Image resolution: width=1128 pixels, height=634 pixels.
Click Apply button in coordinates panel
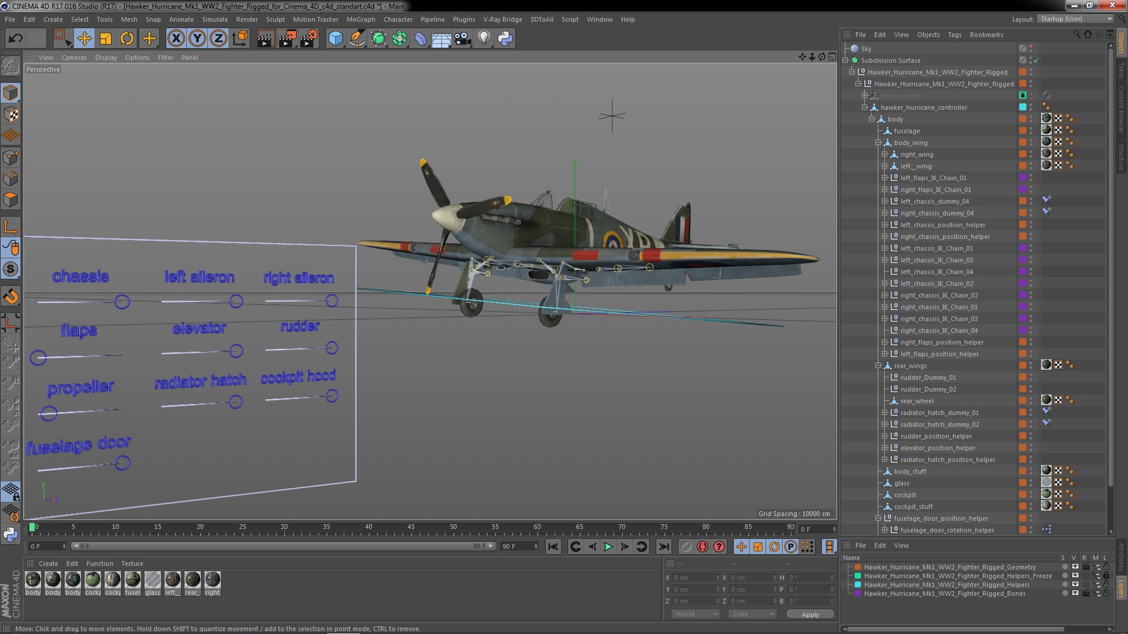(810, 615)
